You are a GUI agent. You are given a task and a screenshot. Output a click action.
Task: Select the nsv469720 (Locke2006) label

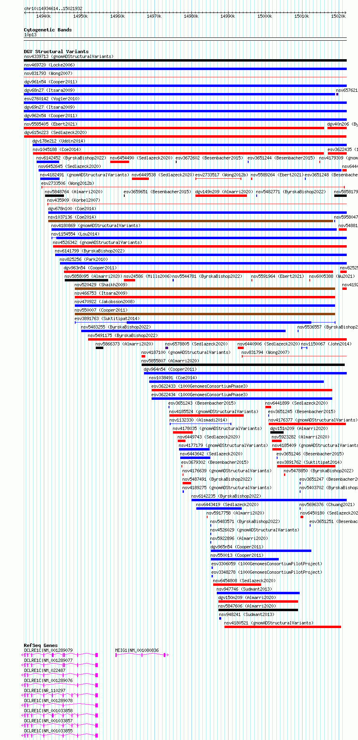[x=49, y=65]
